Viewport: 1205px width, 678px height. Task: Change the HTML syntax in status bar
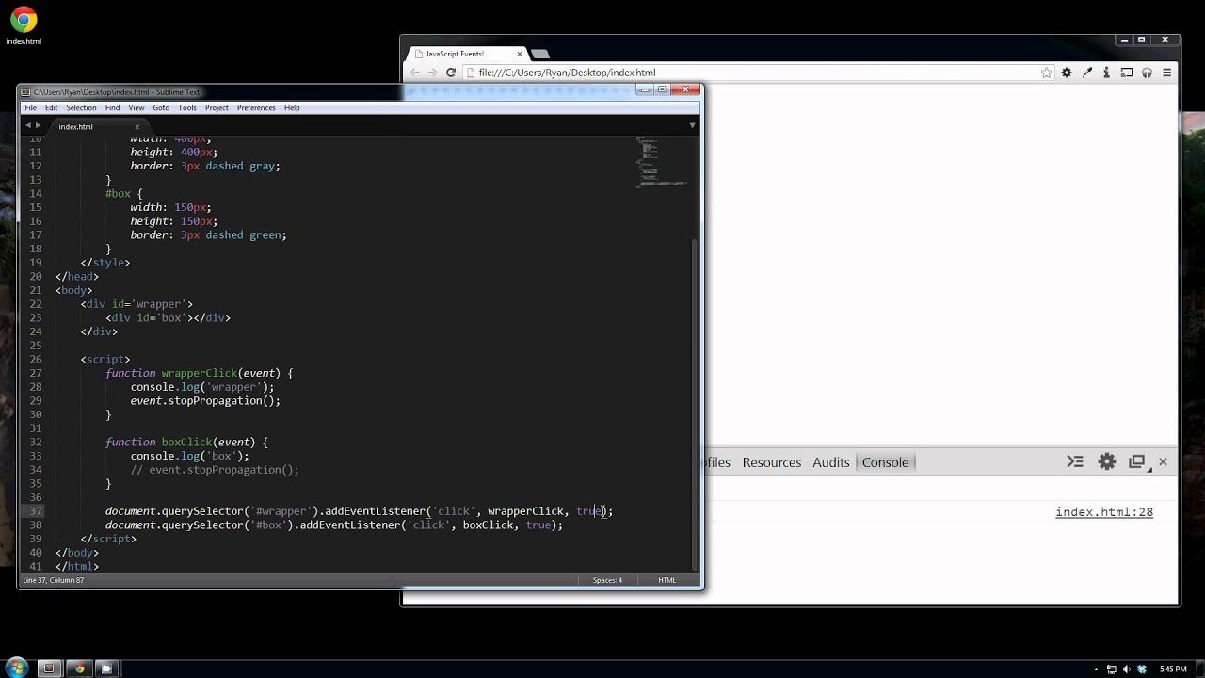click(x=667, y=580)
